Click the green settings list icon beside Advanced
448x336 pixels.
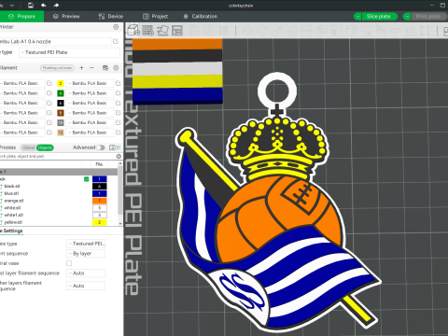[x=119, y=147]
